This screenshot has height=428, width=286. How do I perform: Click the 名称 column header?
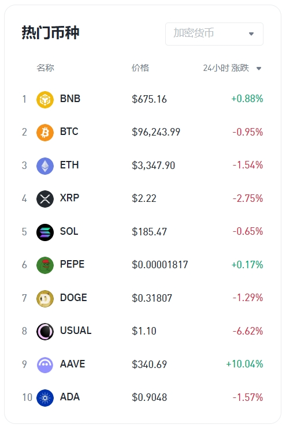[x=46, y=67]
